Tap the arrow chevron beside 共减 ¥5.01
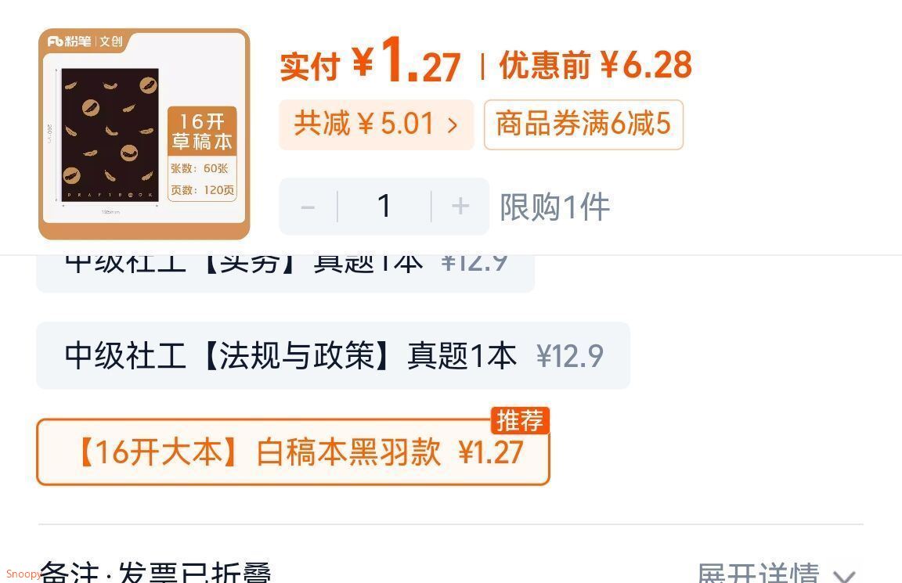 [x=453, y=124]
